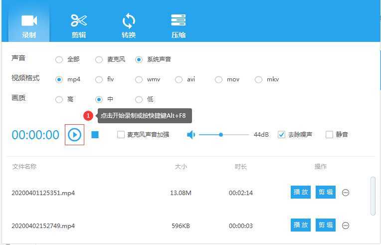Toggle 去除噪声 noise removal checkbox
The height and width of the screenshot is (245, 381).
(281, 135)
